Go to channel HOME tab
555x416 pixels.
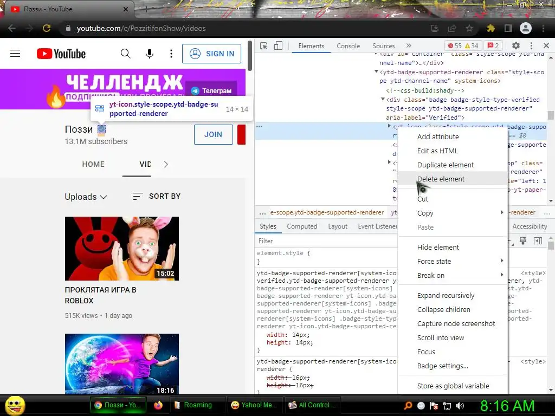pos(93,164)
